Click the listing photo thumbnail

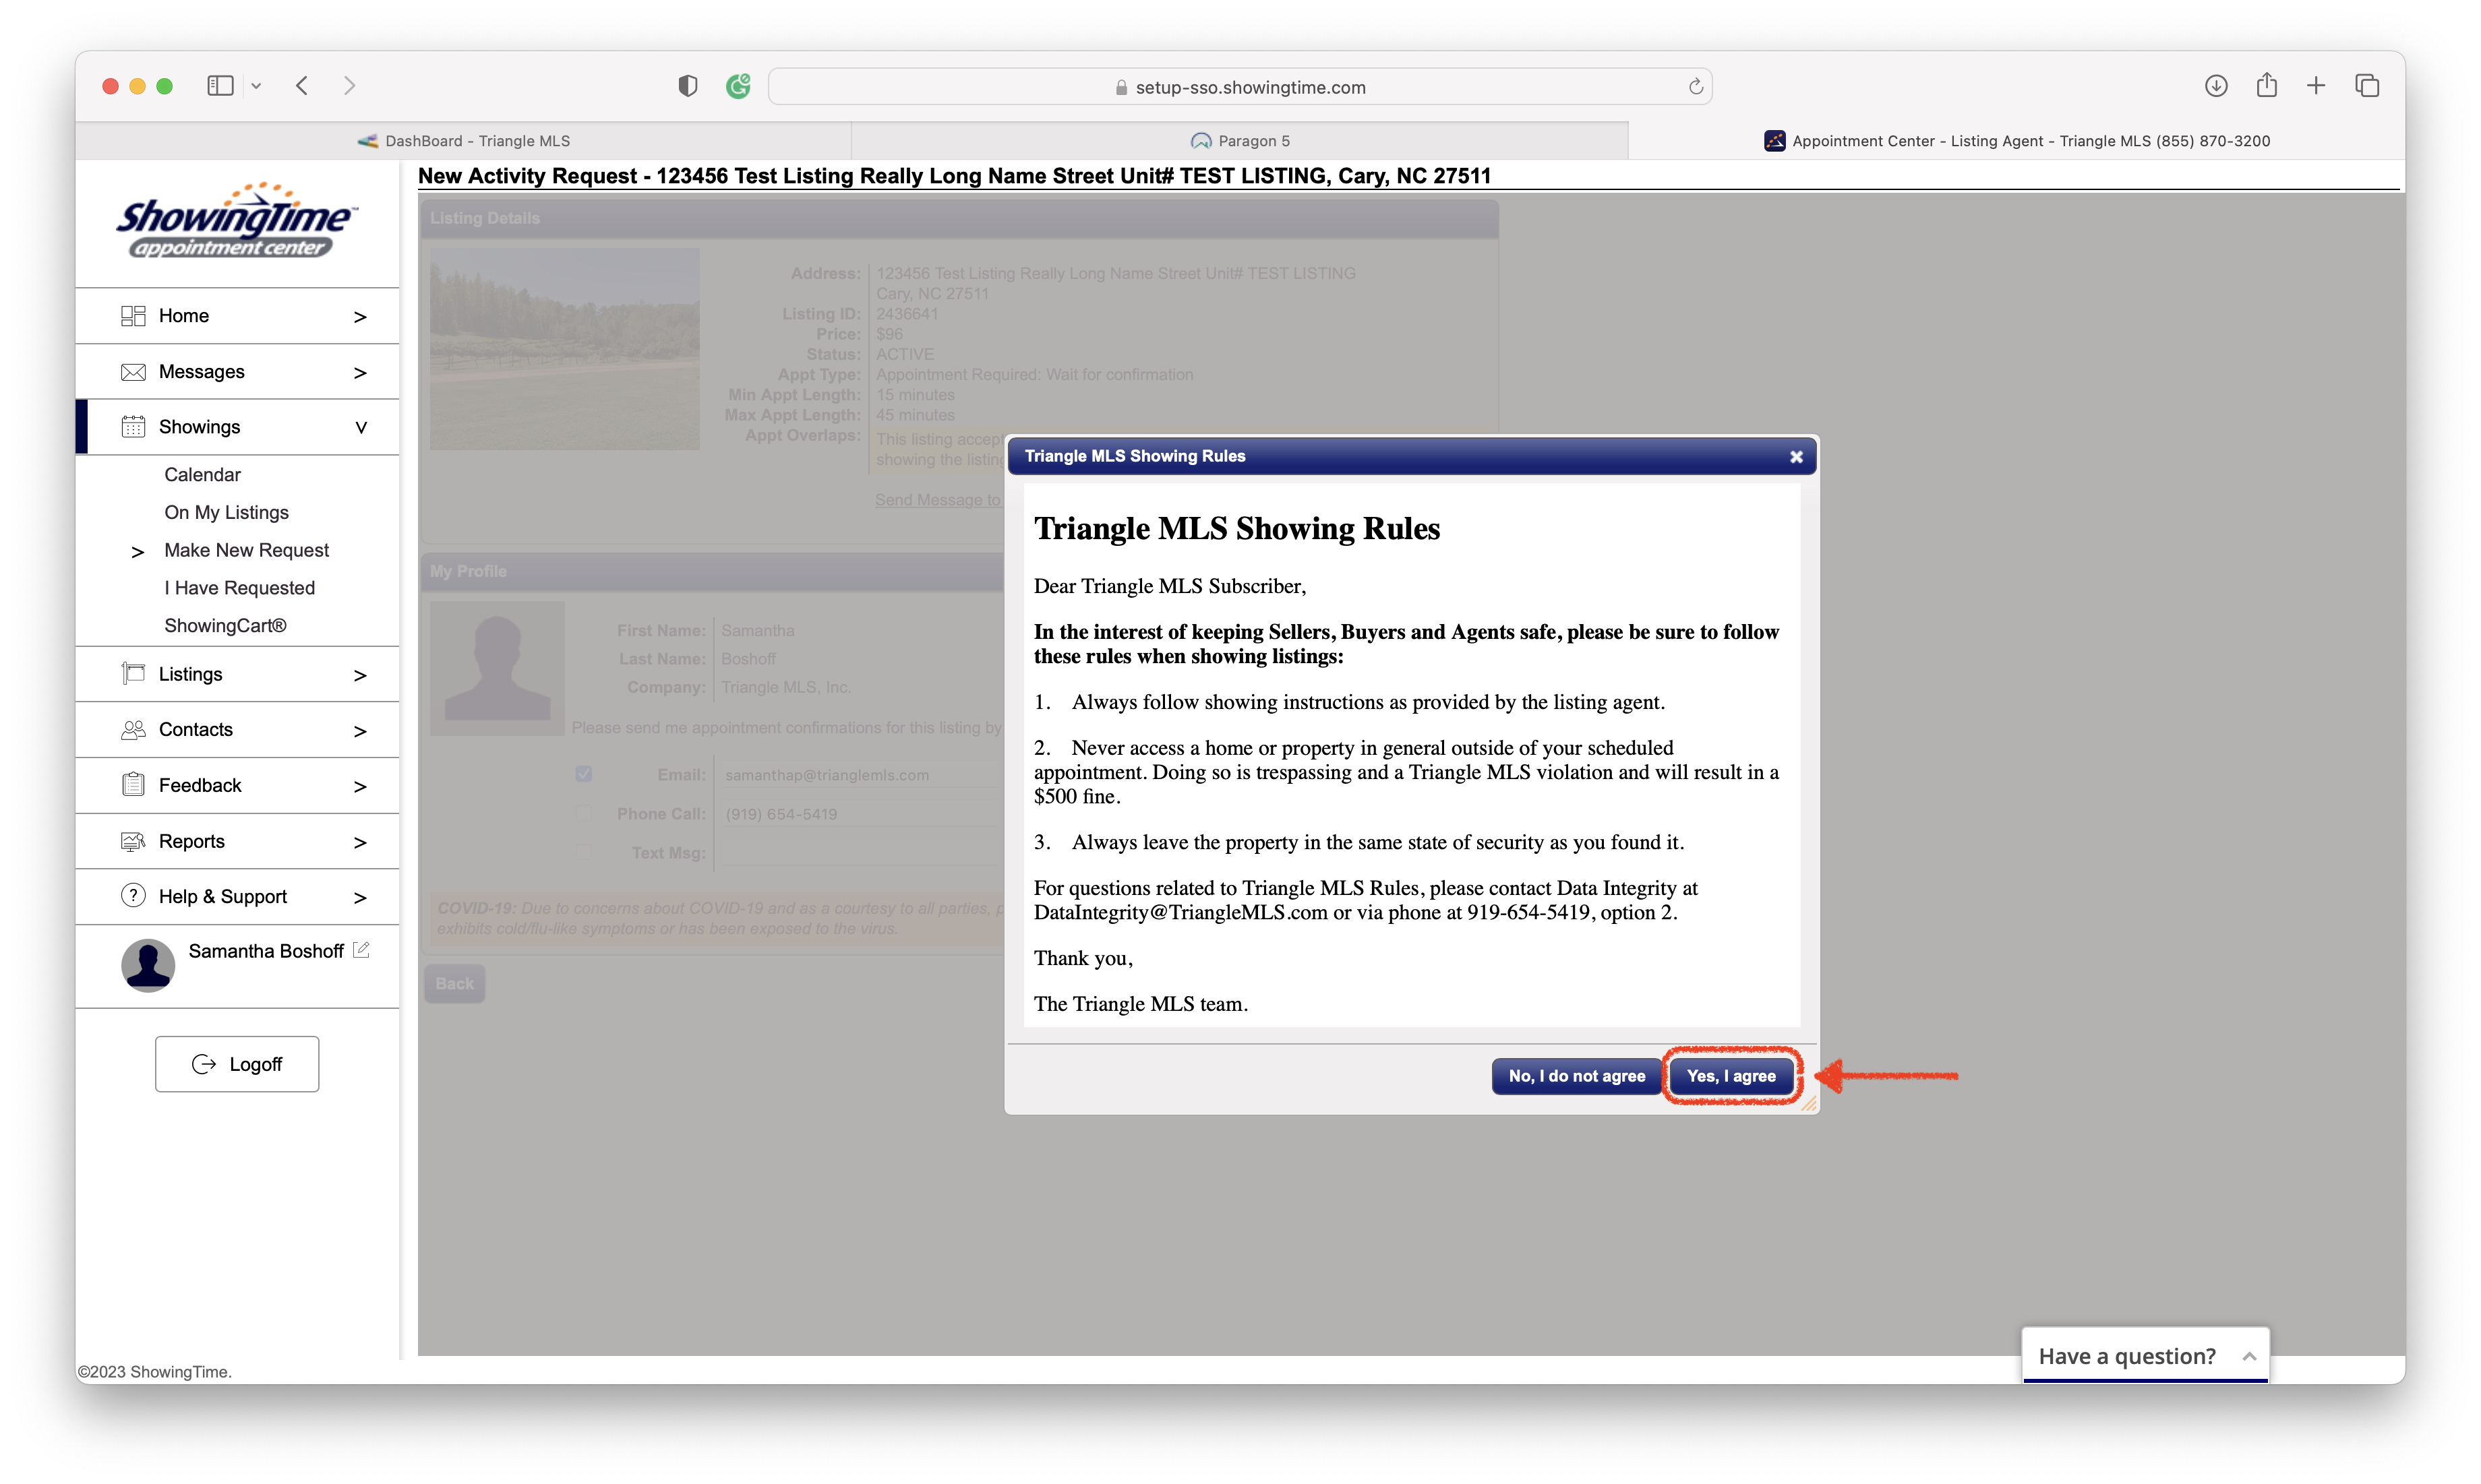pos(564,349)
